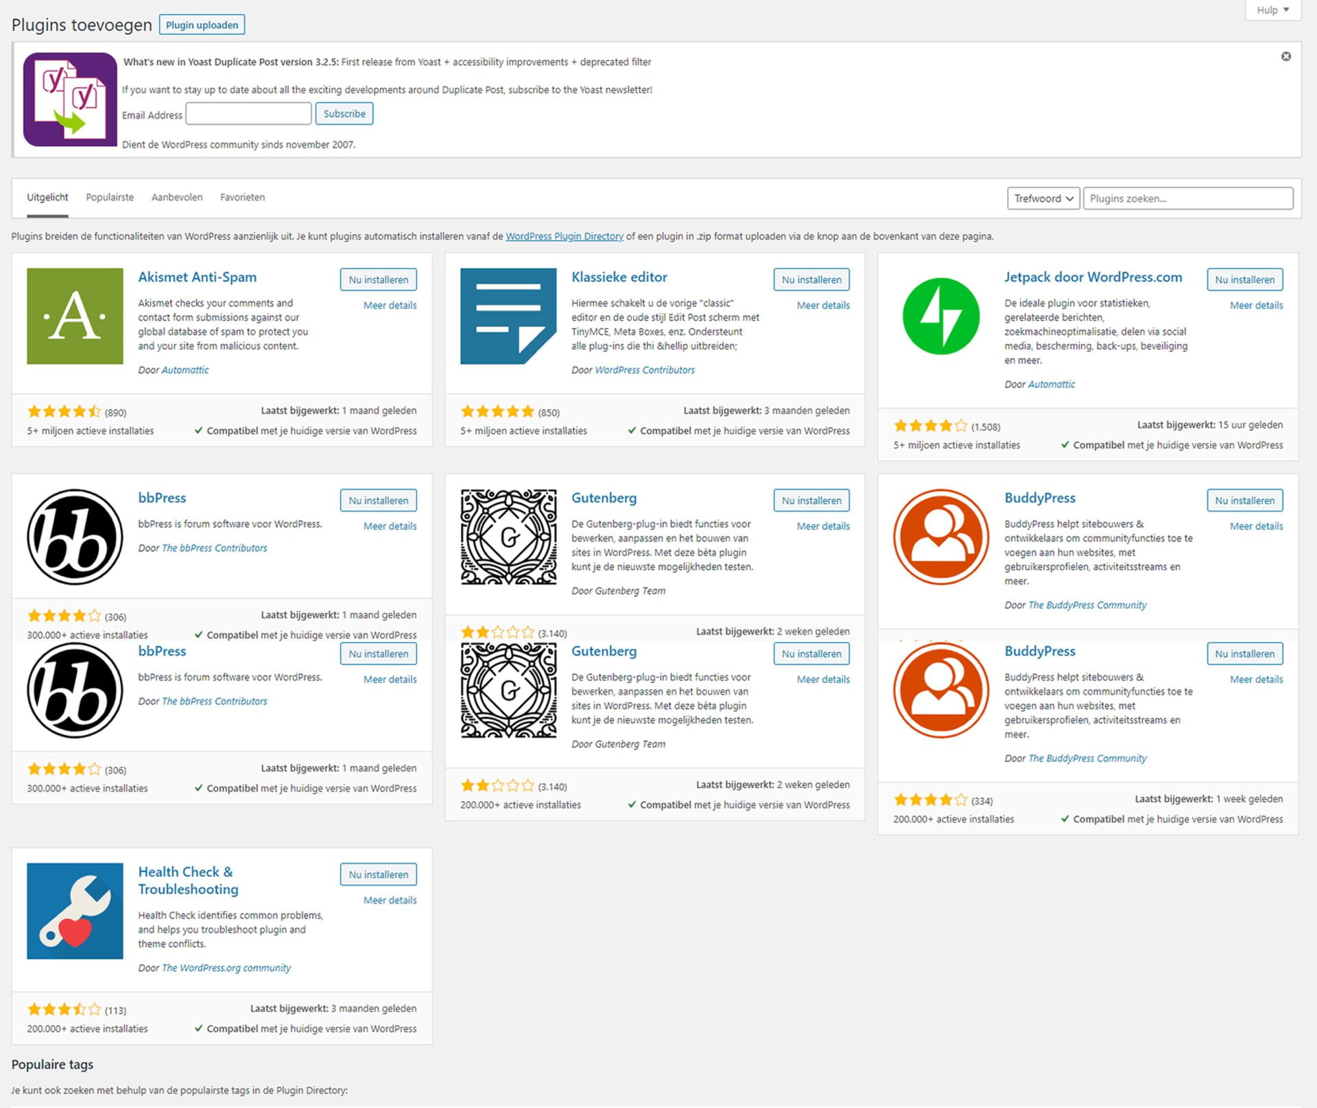
Task: Open Meer details for Health Check
Action: pyautogui.click(x=390, y=900)
